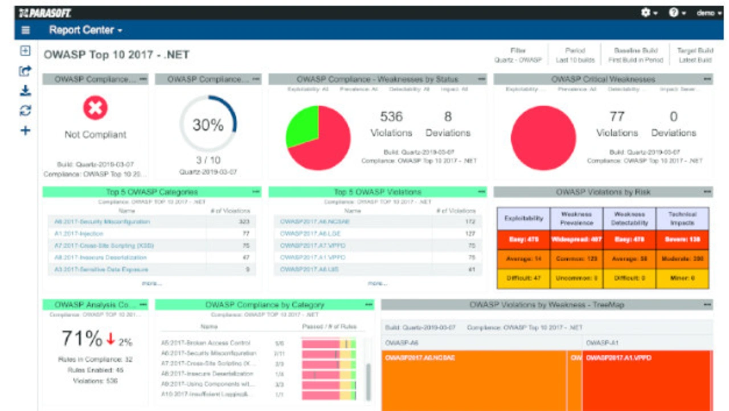Click the red down arrow beside 71%
This screenshot has width=729, height=411.
(x=111, y=339)
